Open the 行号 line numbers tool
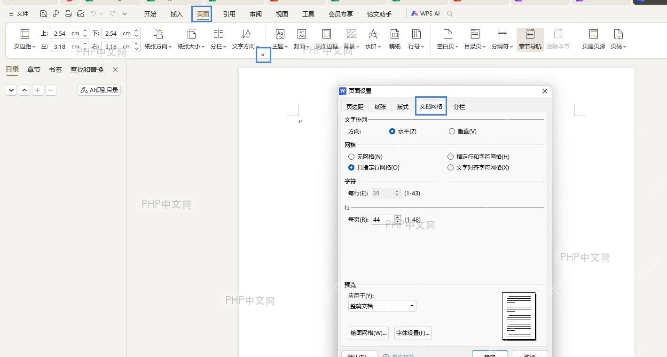 [x=416, y=39]
